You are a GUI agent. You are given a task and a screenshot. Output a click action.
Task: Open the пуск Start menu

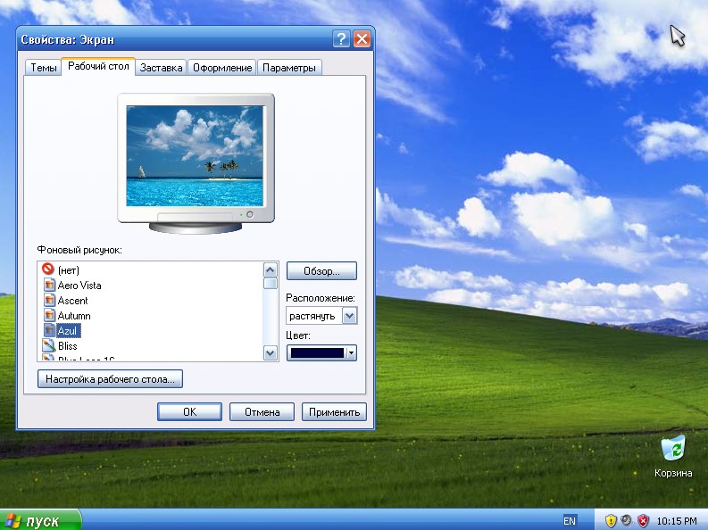point(41,520)
